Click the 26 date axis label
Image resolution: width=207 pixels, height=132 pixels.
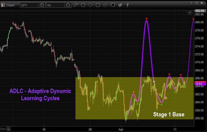tap(90, 130)
